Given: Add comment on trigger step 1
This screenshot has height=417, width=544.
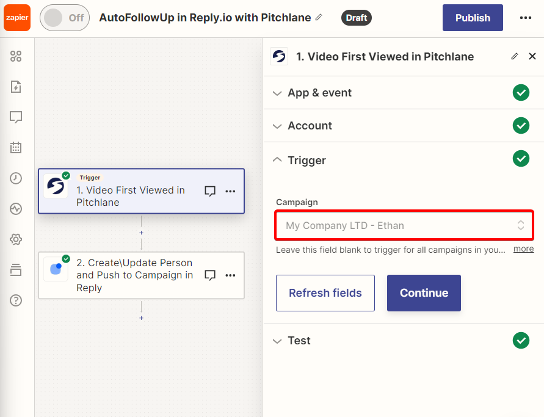Looking at the screenshot, I should (210, 191).
